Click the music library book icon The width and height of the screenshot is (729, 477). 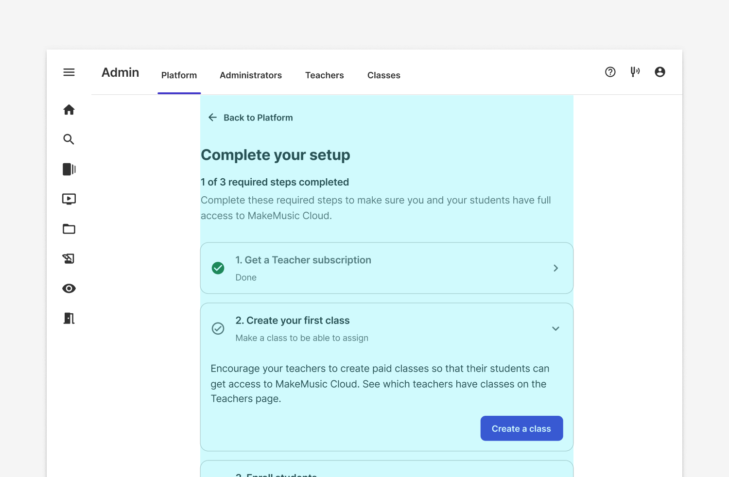point(69,169)
